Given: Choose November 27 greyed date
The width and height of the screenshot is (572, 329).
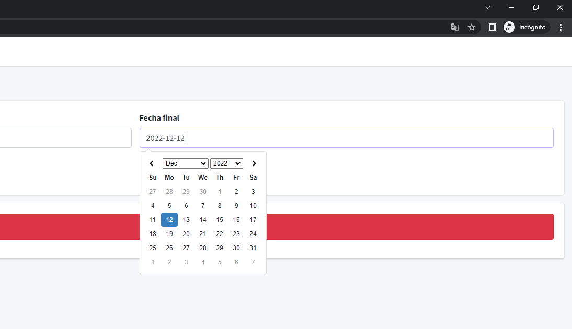Looking at the screenshot, I should click(153, 192).
